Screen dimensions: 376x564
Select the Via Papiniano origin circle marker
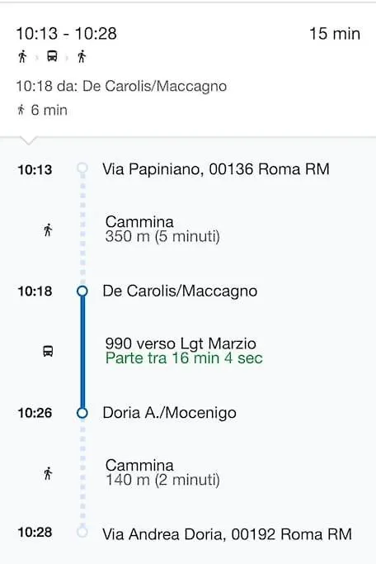(x=82, y=168)
